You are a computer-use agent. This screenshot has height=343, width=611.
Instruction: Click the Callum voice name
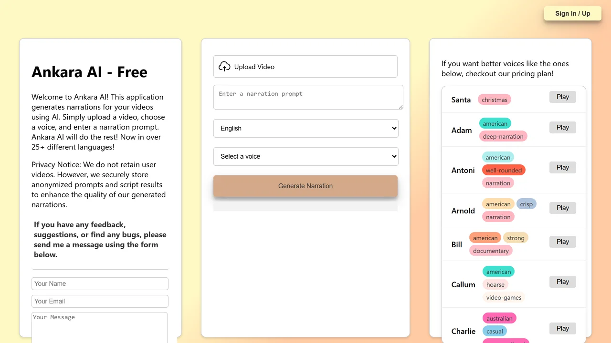coord(464,284)
